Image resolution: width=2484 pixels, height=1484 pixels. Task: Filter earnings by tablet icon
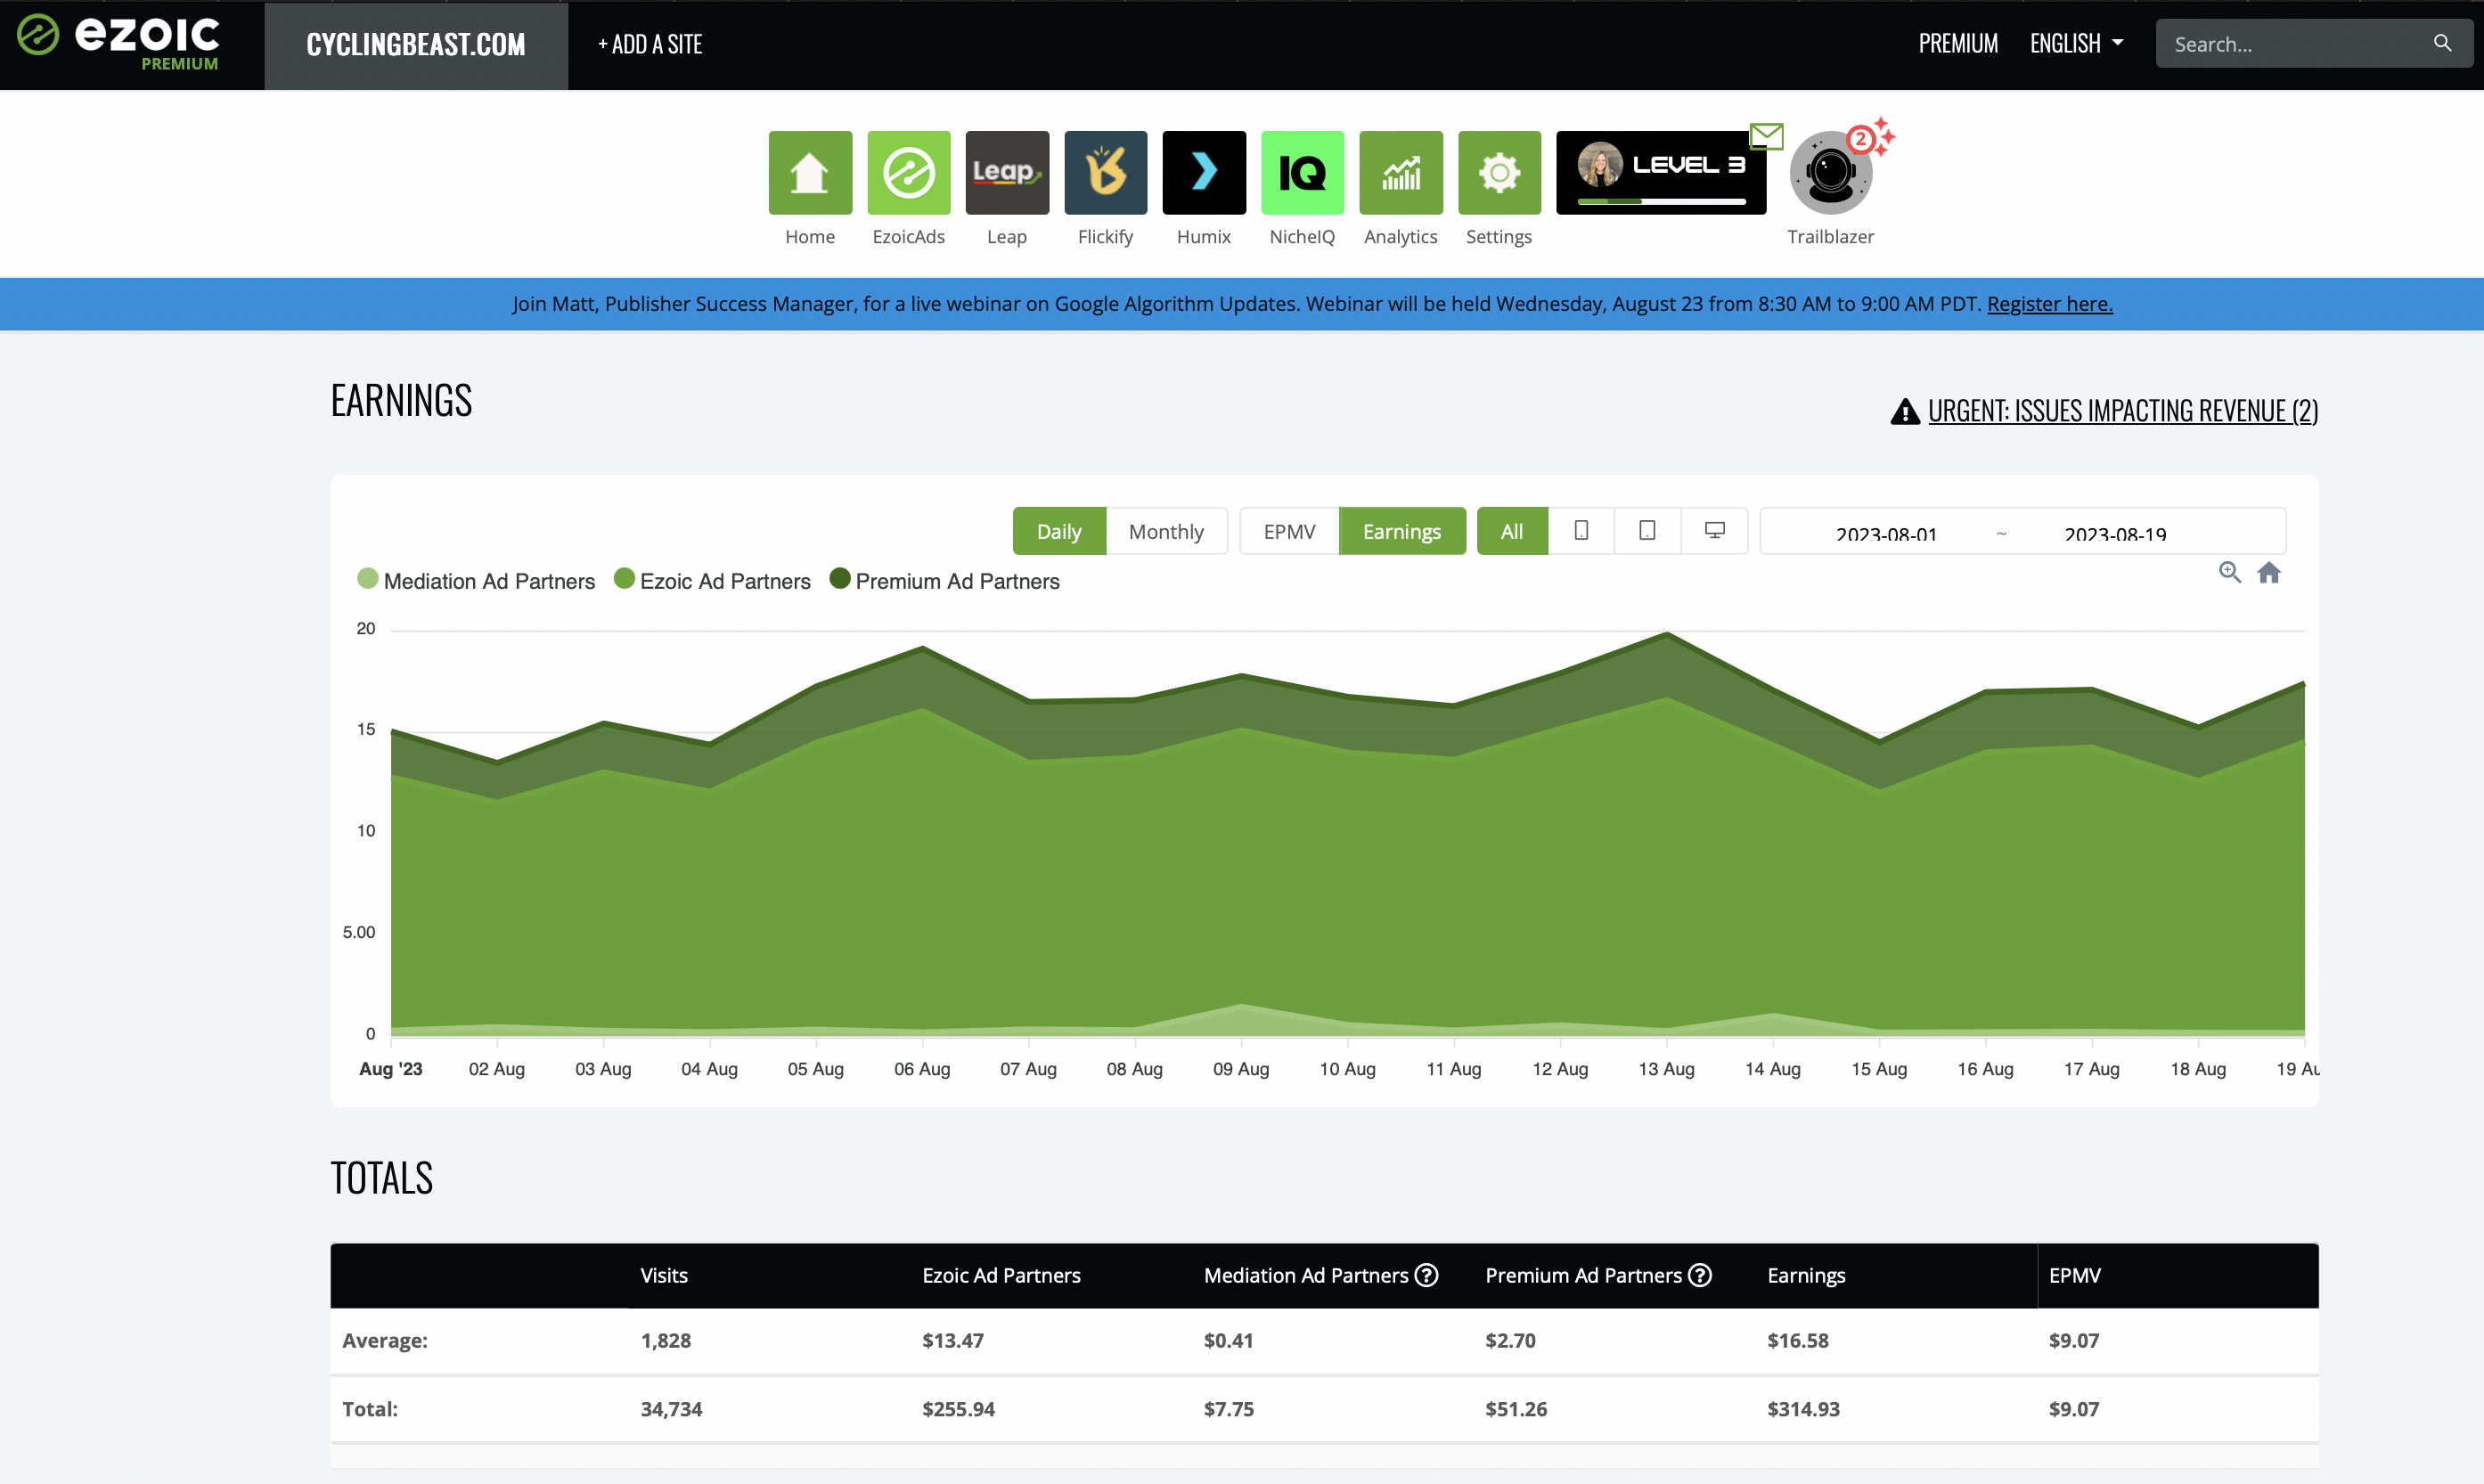1647,531
